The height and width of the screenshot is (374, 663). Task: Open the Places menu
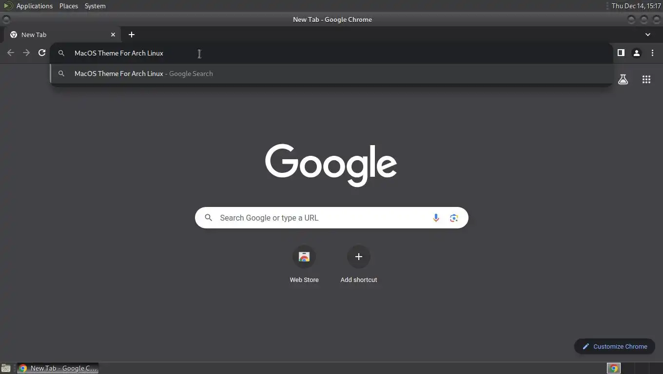coord(69,6)
